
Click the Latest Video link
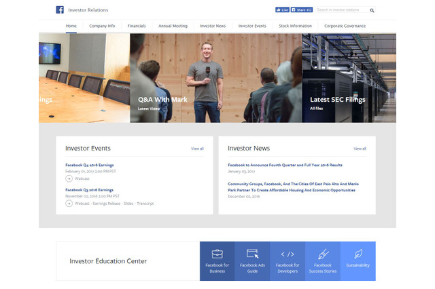click(149, 109)
